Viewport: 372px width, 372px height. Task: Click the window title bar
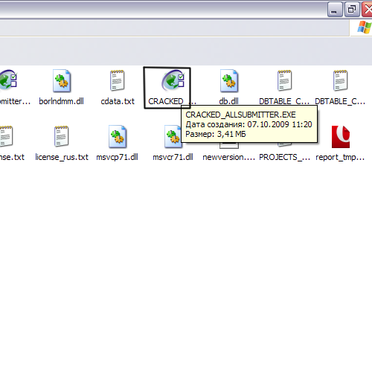162,10
